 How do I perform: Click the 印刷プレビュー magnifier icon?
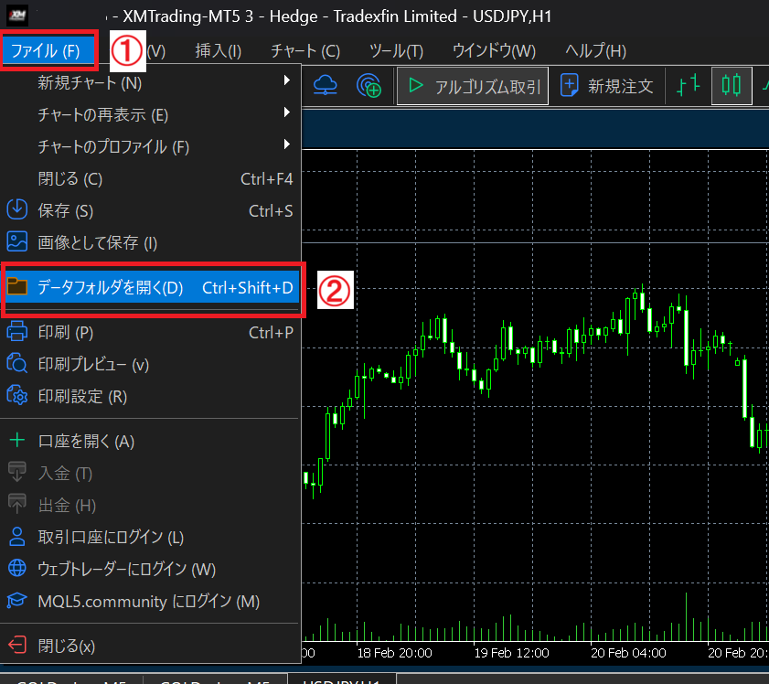[x=17, y=364]
